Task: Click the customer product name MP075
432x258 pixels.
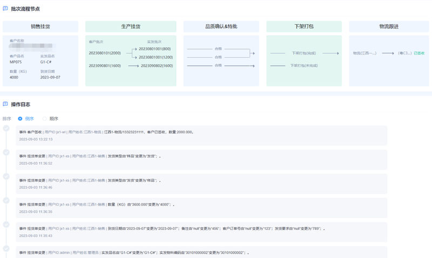Action: click(x=16, y=62)
